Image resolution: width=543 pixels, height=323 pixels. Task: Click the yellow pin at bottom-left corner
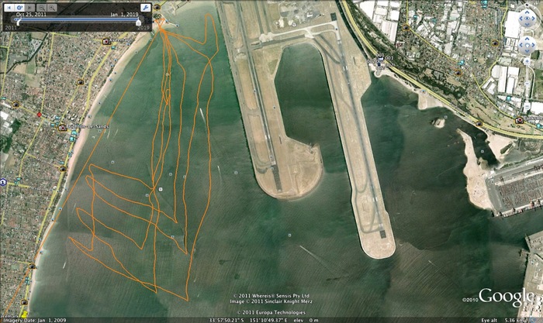(x=22, y=314)
